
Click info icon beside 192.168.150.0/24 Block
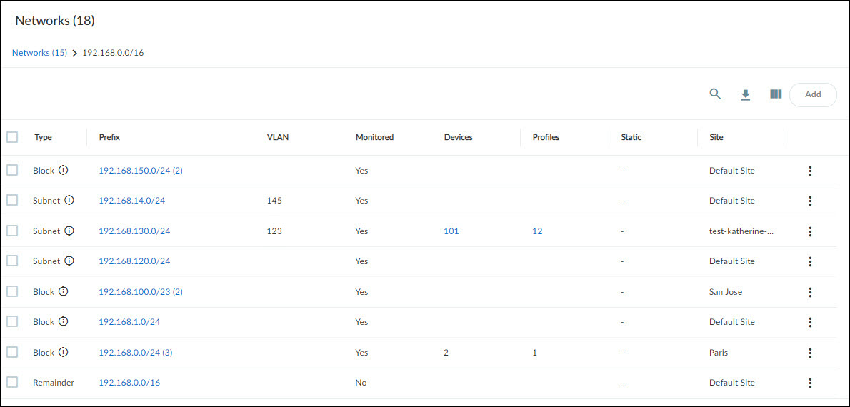coord(64,171)
